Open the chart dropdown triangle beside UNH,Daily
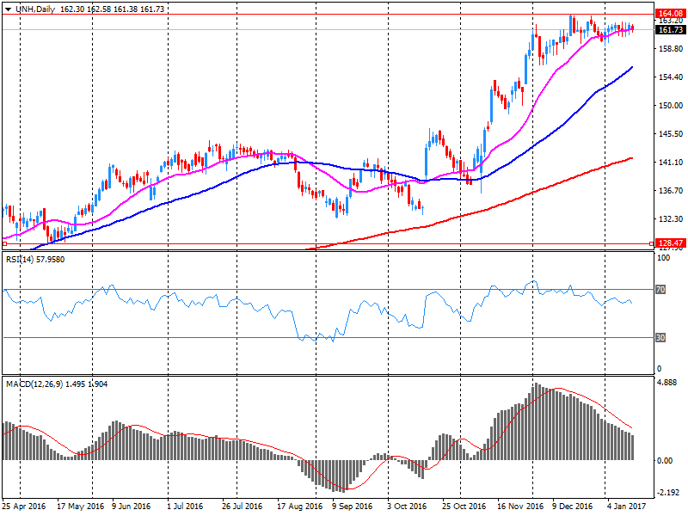Image resolution: width=688 pixels, height=516 pixels. 8,9
